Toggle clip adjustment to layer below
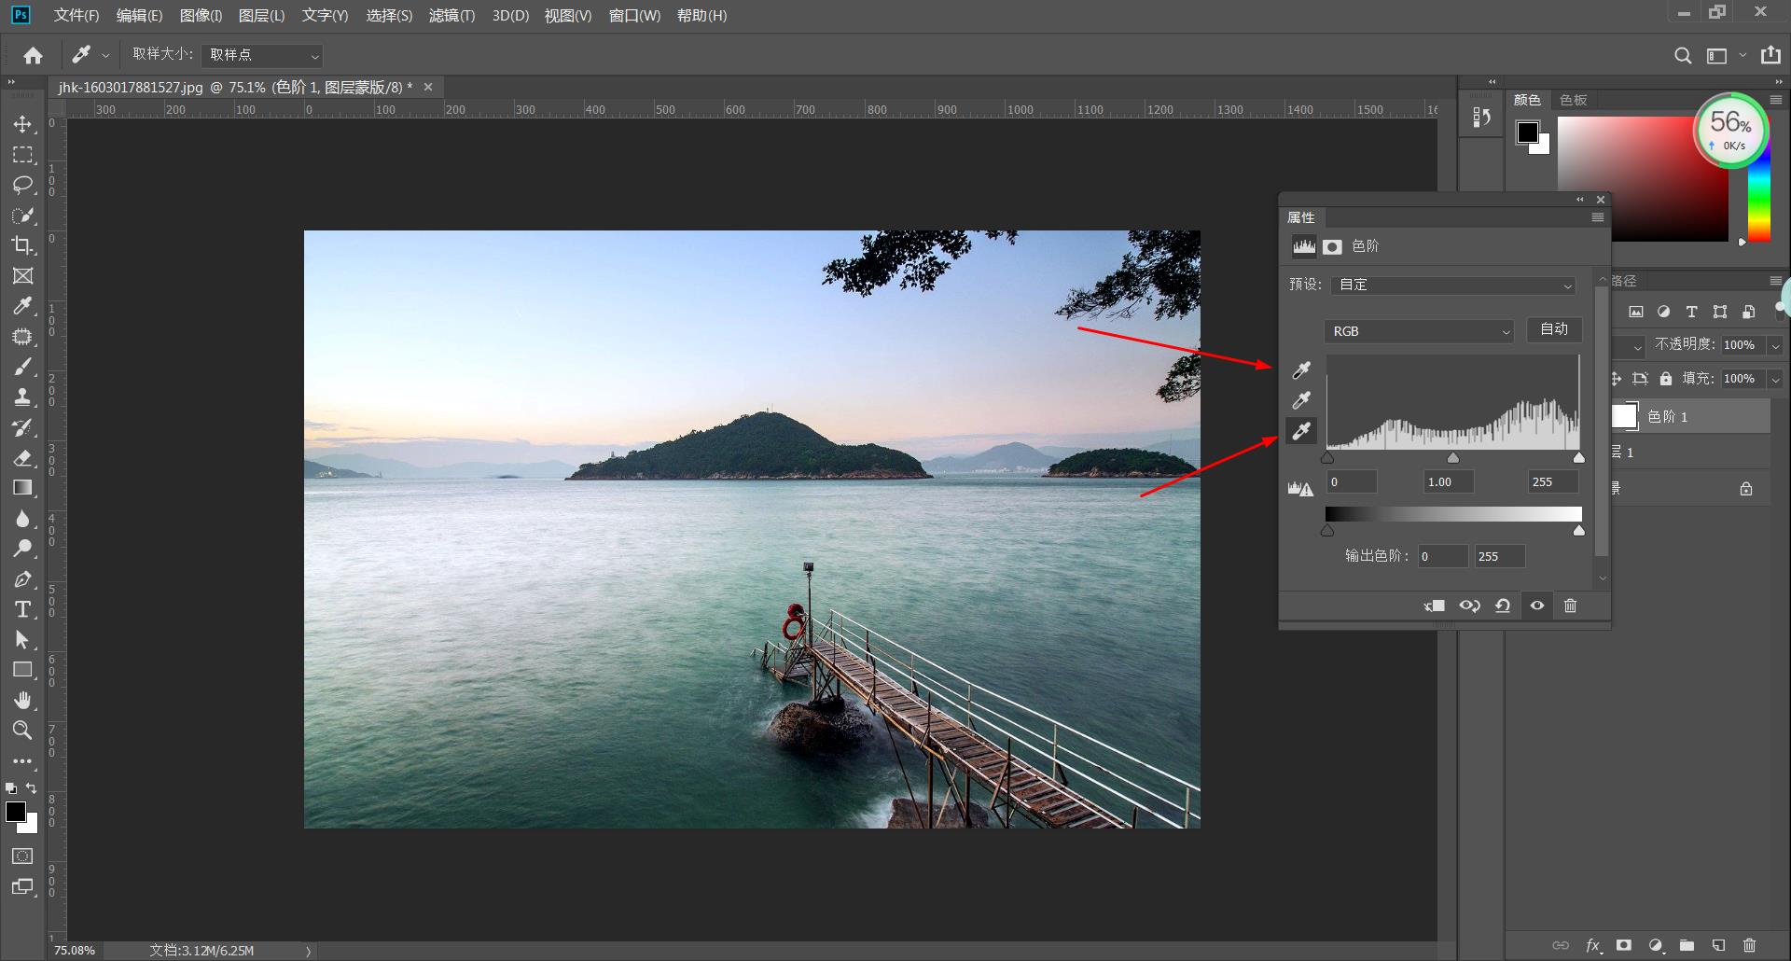This screenshot has height=961, width=1791. tap(1435, 606)
